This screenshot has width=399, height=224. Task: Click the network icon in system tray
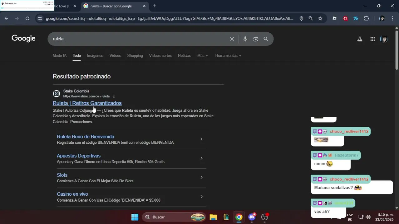tap(361, 217)
